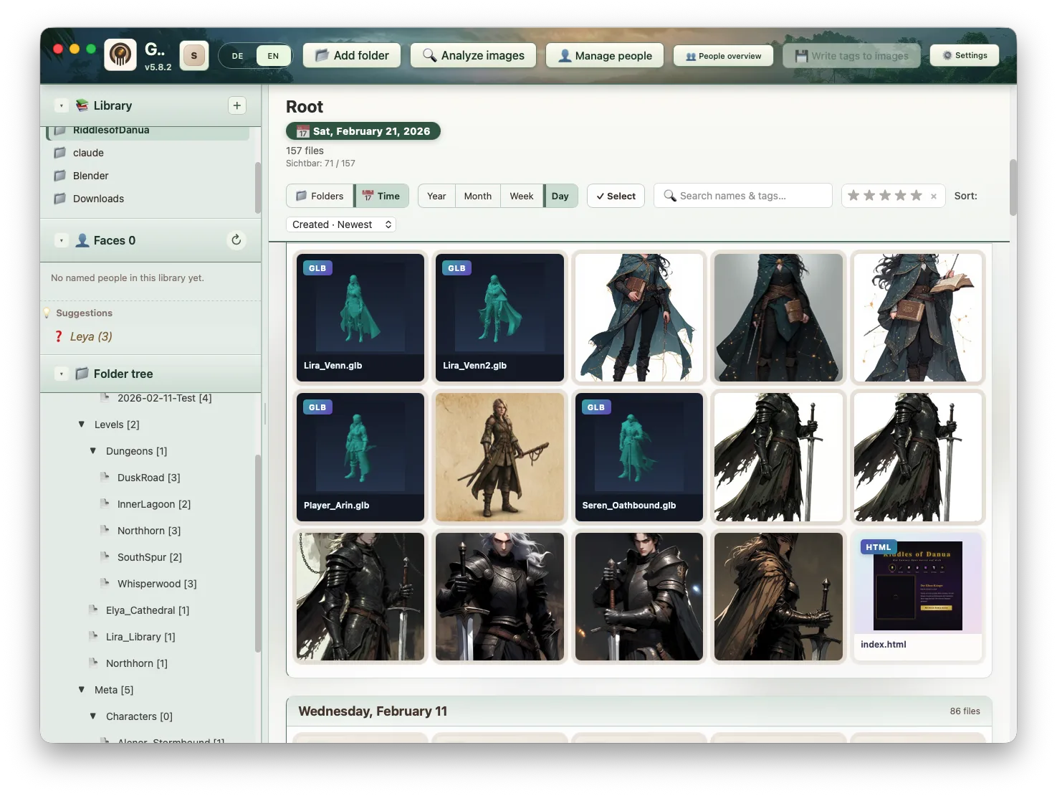Open the white-haired knight image
This screenshot has height=796, width=1057.
click(499, 597)
